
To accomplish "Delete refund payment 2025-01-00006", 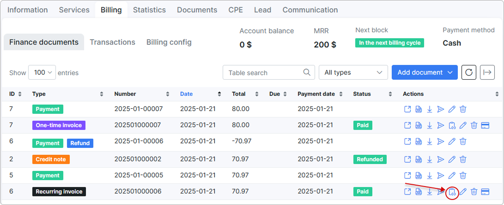I will click(x=463, y=141).
